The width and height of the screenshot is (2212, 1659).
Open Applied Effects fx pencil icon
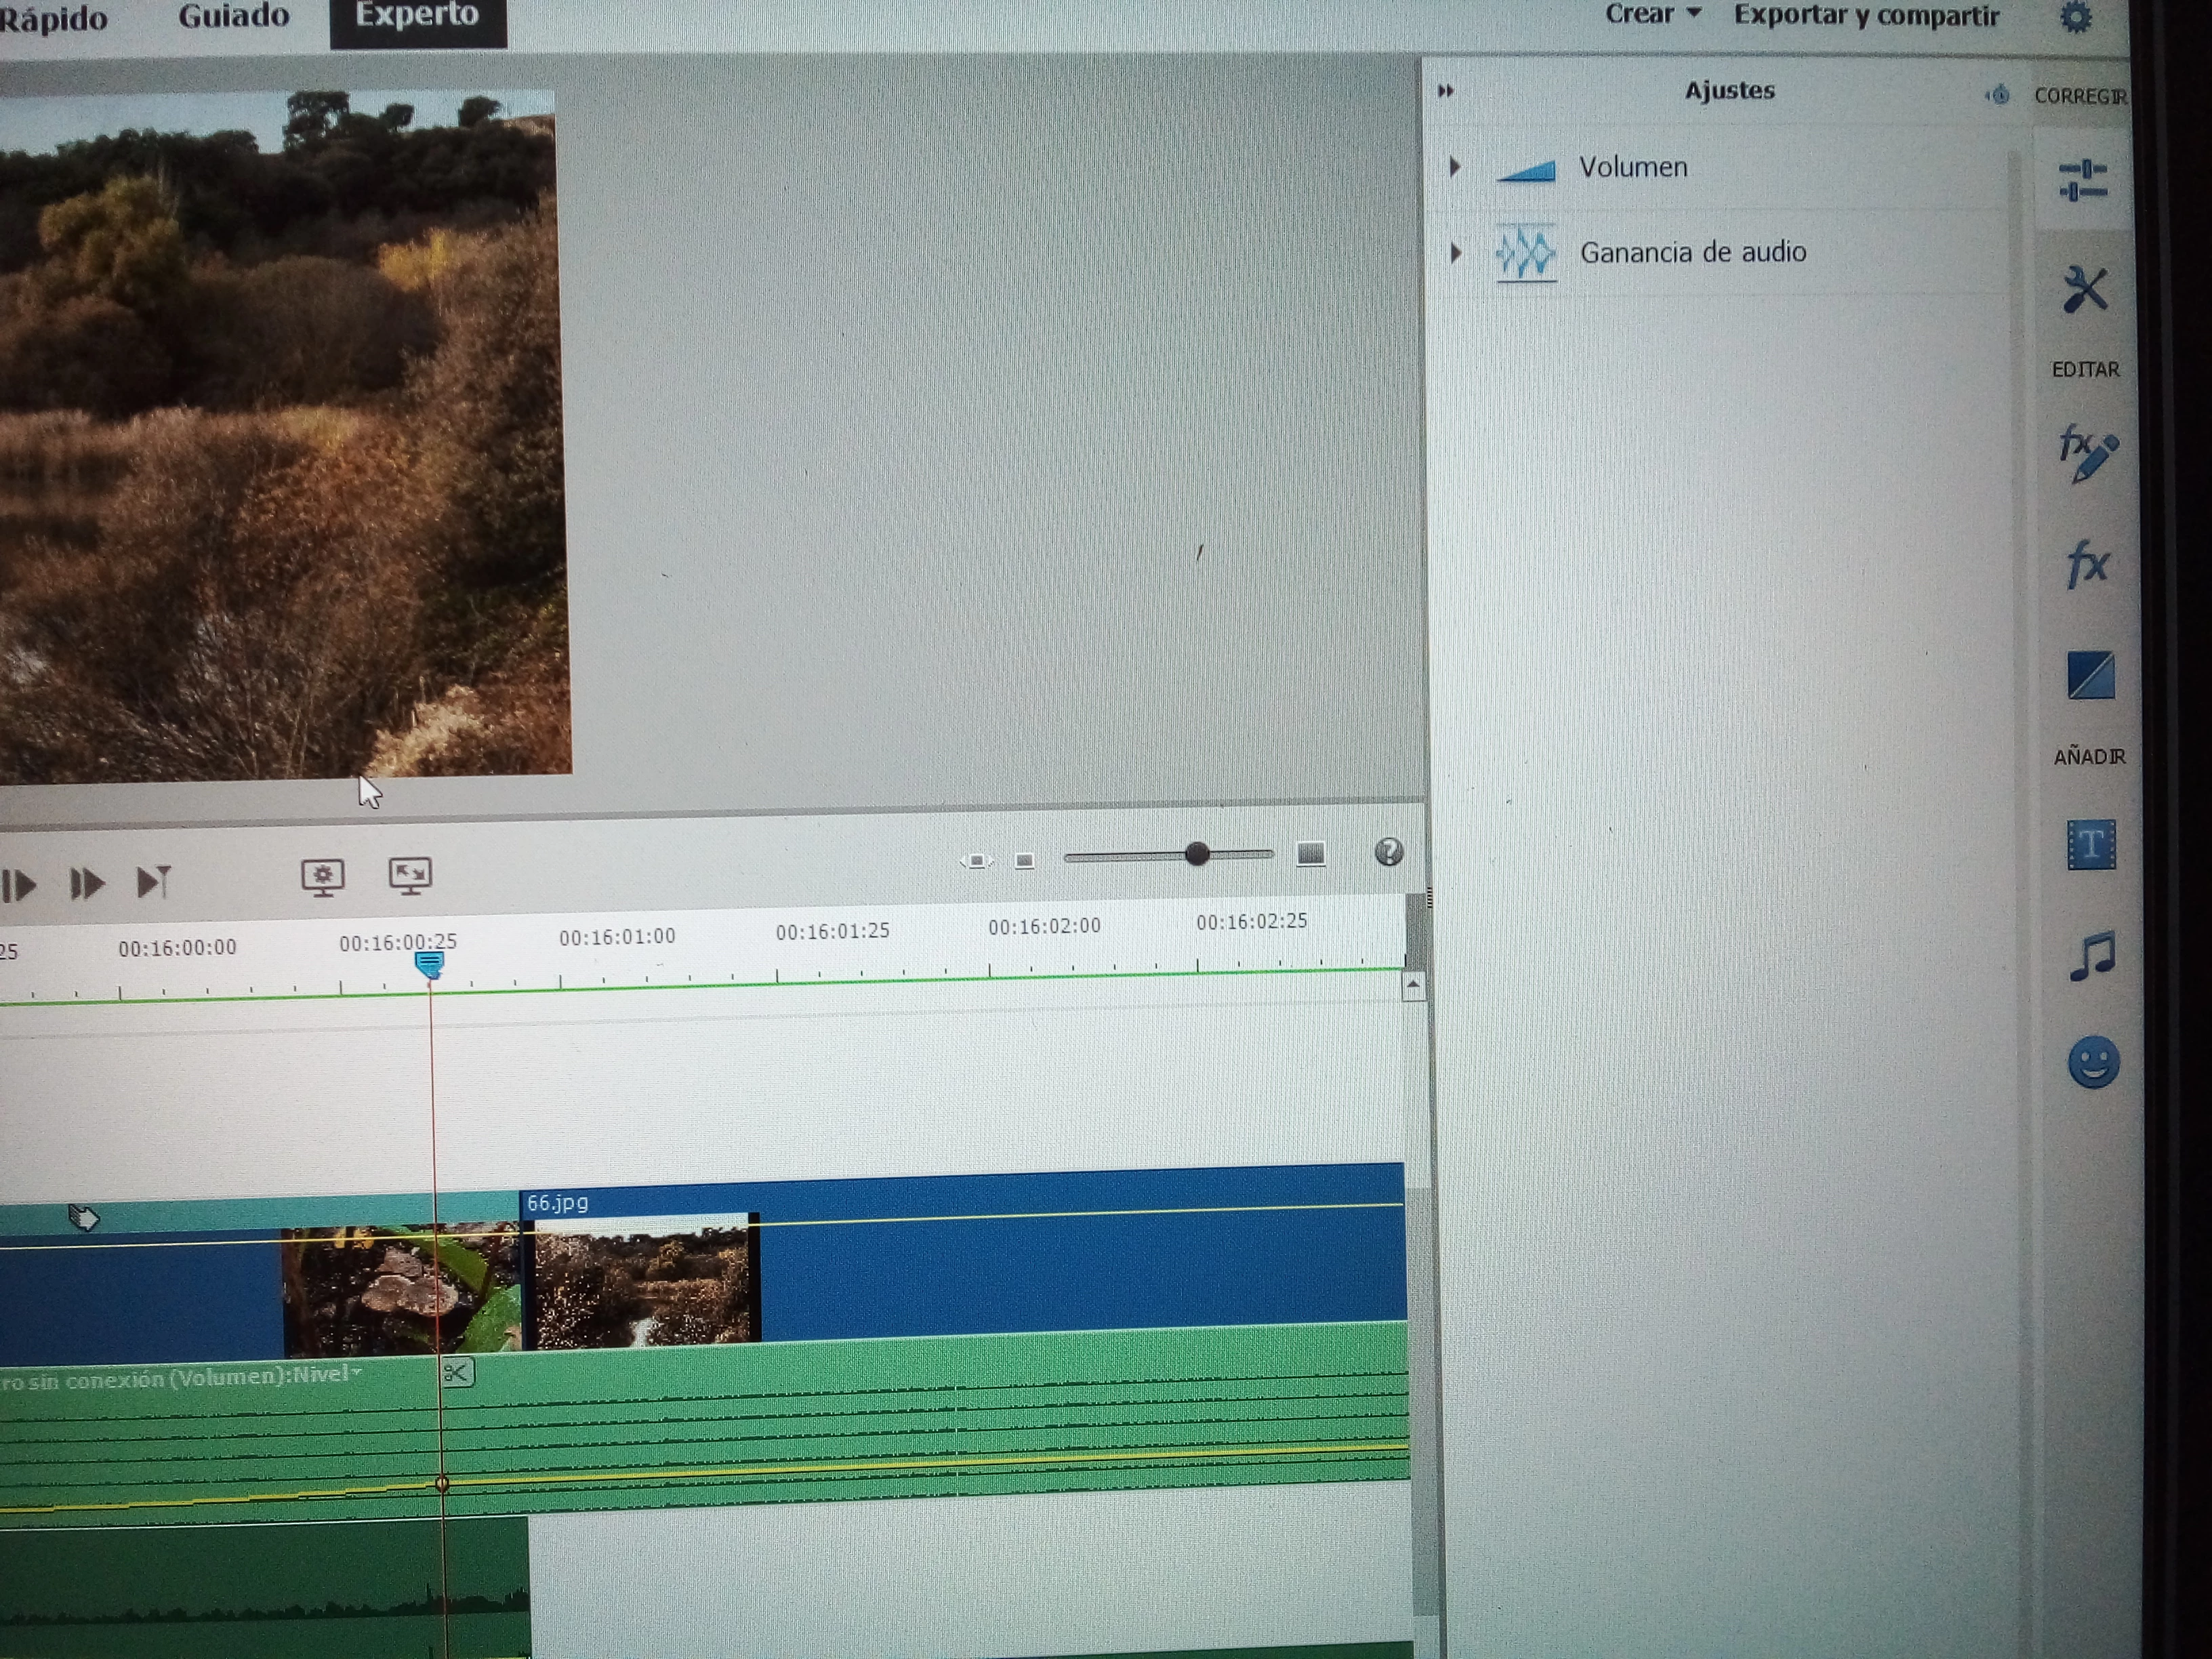click(2087, 453)
